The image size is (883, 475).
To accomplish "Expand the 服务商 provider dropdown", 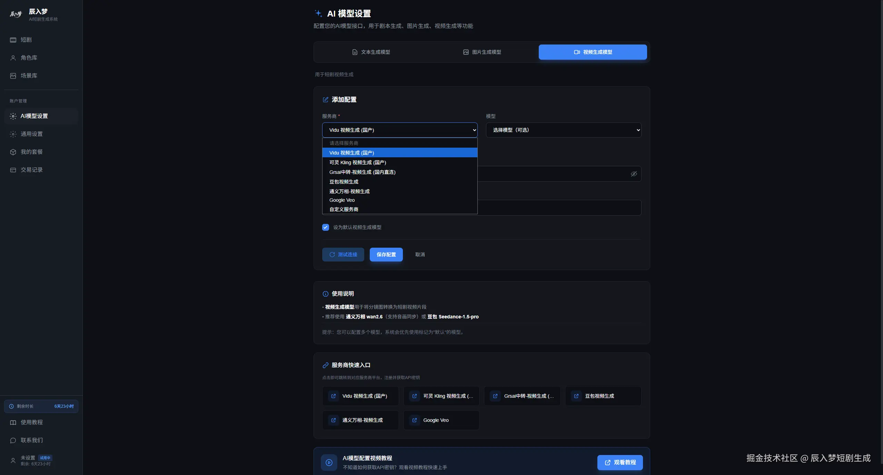I will (399, 130).
